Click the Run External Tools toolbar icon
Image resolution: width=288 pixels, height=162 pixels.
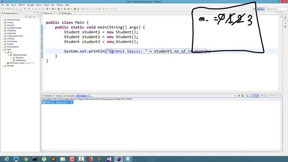pyautogui.click(x=58, y=9)
